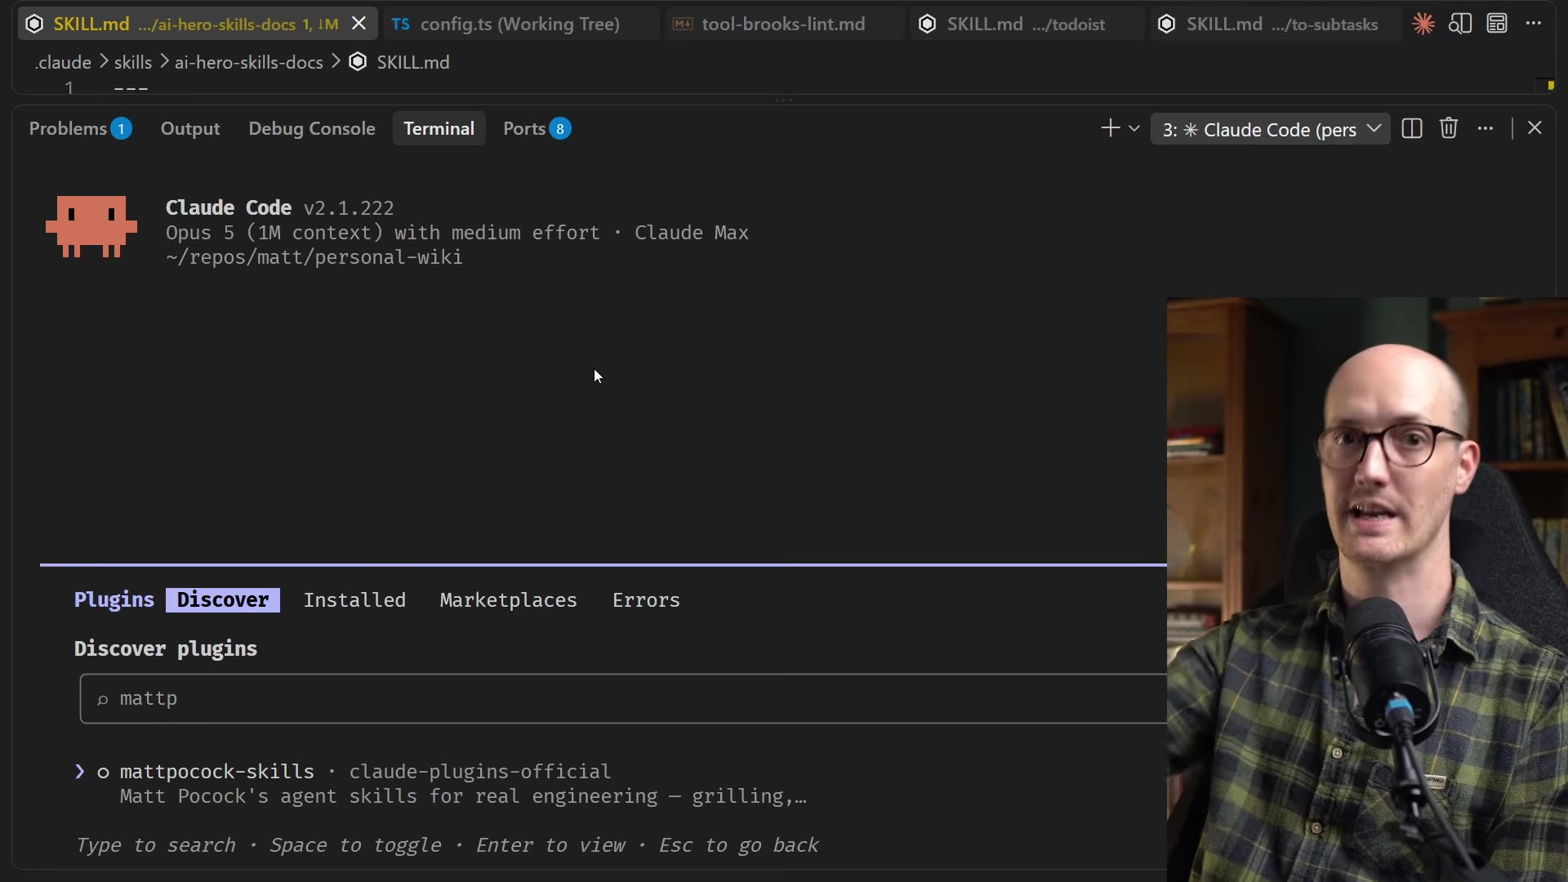Create a new terminal with plus icon

tap(1110, 128)
